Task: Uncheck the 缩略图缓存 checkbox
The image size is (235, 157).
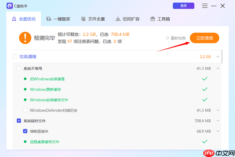Action: click(25, 131)
